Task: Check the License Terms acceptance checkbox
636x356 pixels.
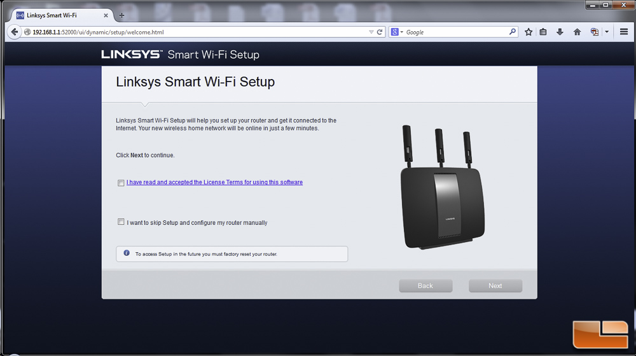Action: (121, 183)
